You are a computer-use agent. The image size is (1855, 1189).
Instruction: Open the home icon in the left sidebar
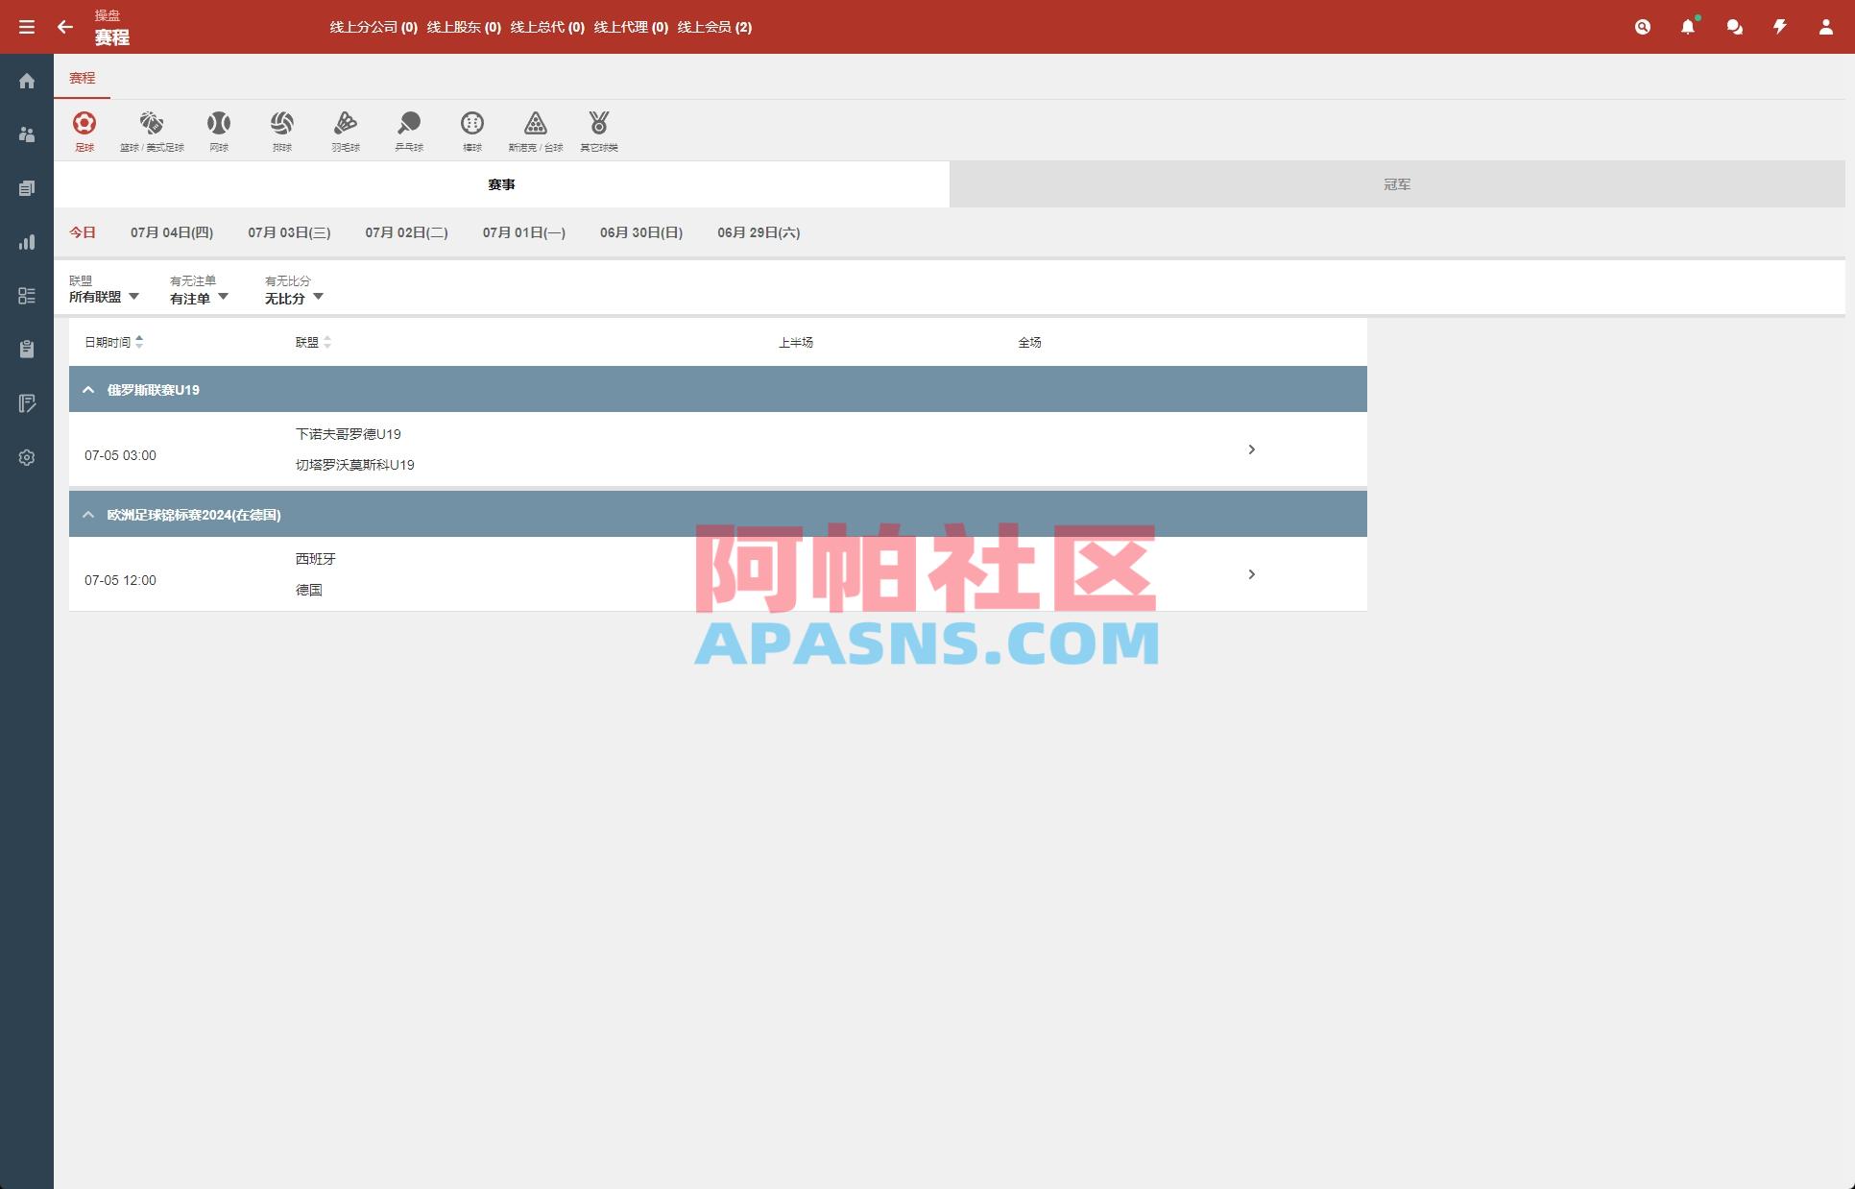coord(27,81)
